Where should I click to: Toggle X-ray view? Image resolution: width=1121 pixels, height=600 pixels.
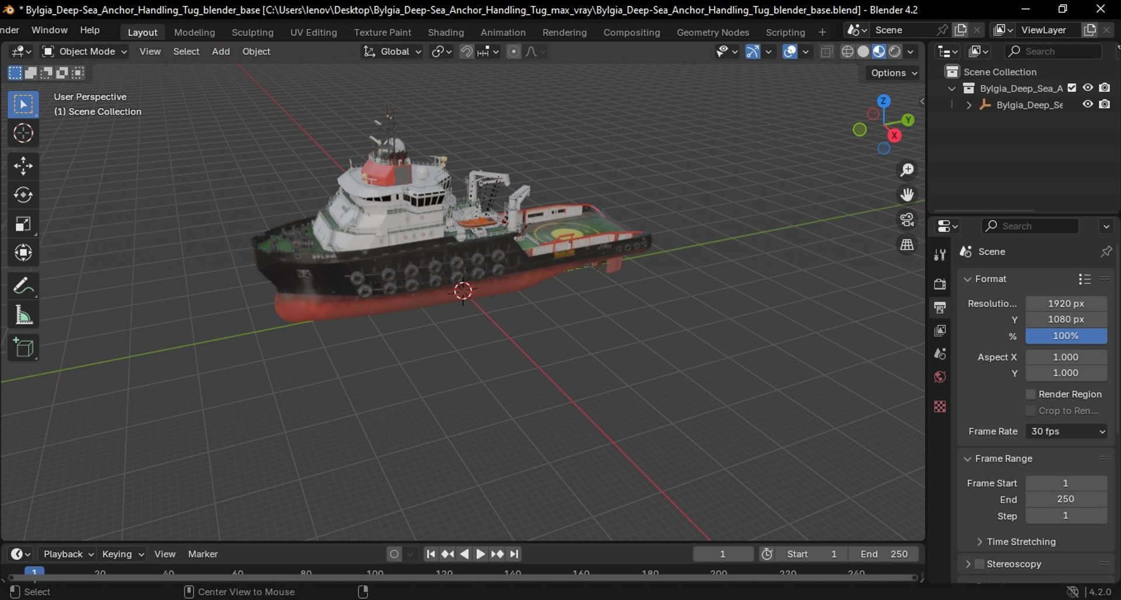[826, 51]
